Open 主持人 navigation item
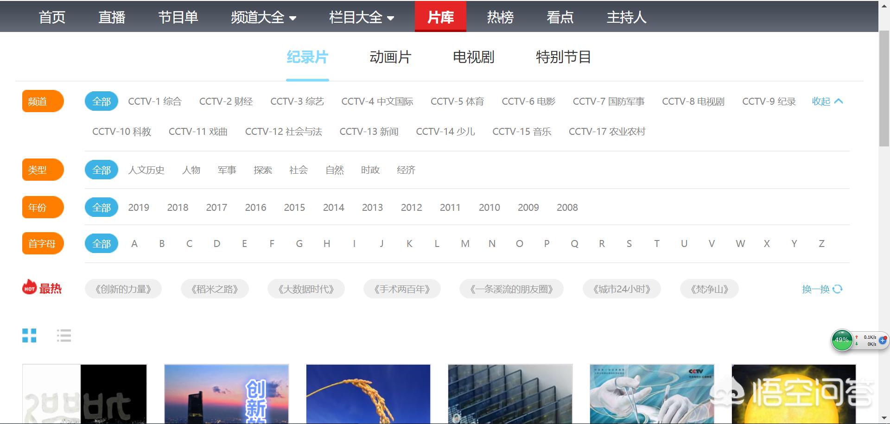The image size is (890, 424). tap(626, 17)
